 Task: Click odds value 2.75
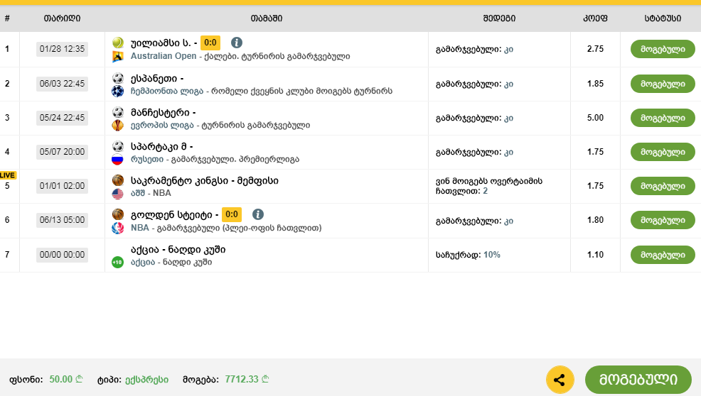[x=595, y=49]
